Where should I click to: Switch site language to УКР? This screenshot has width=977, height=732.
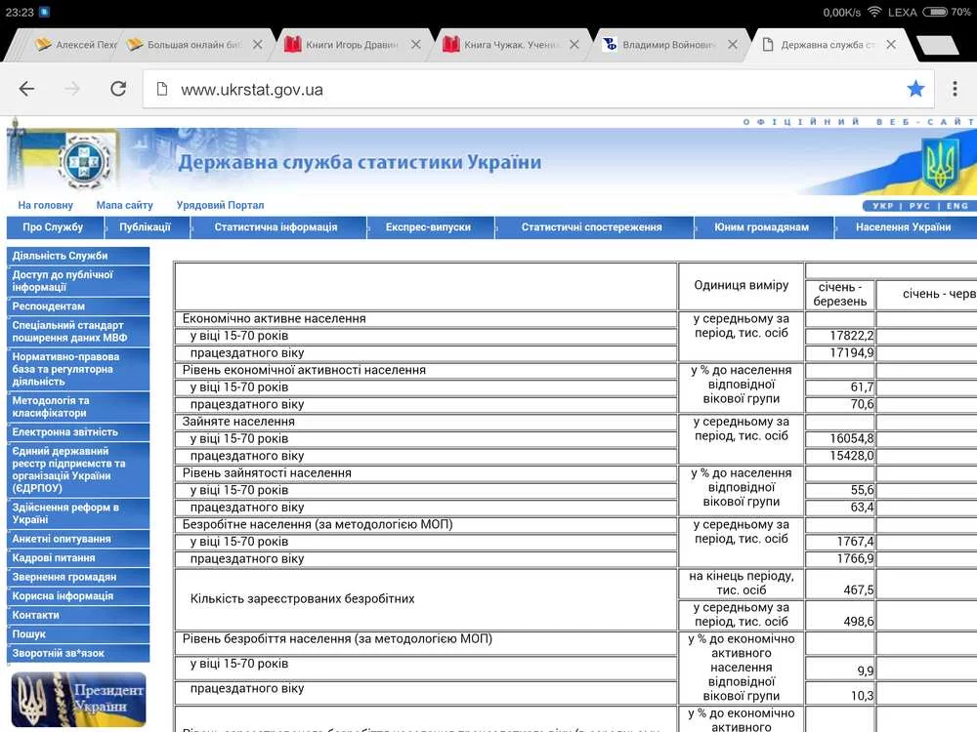point(883,206)
